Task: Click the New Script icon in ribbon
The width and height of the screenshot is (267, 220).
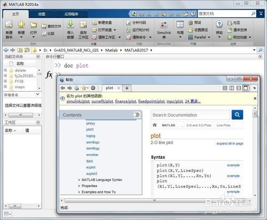Action: coord(9,24)
